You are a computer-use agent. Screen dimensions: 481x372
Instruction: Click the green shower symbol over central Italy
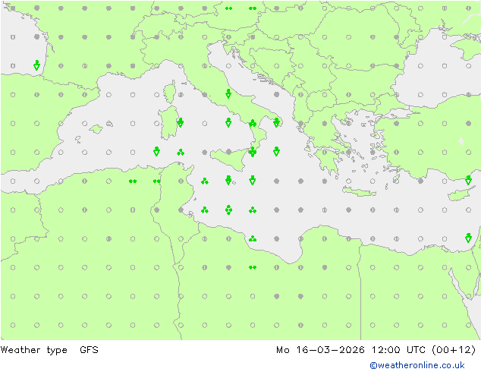228,93
